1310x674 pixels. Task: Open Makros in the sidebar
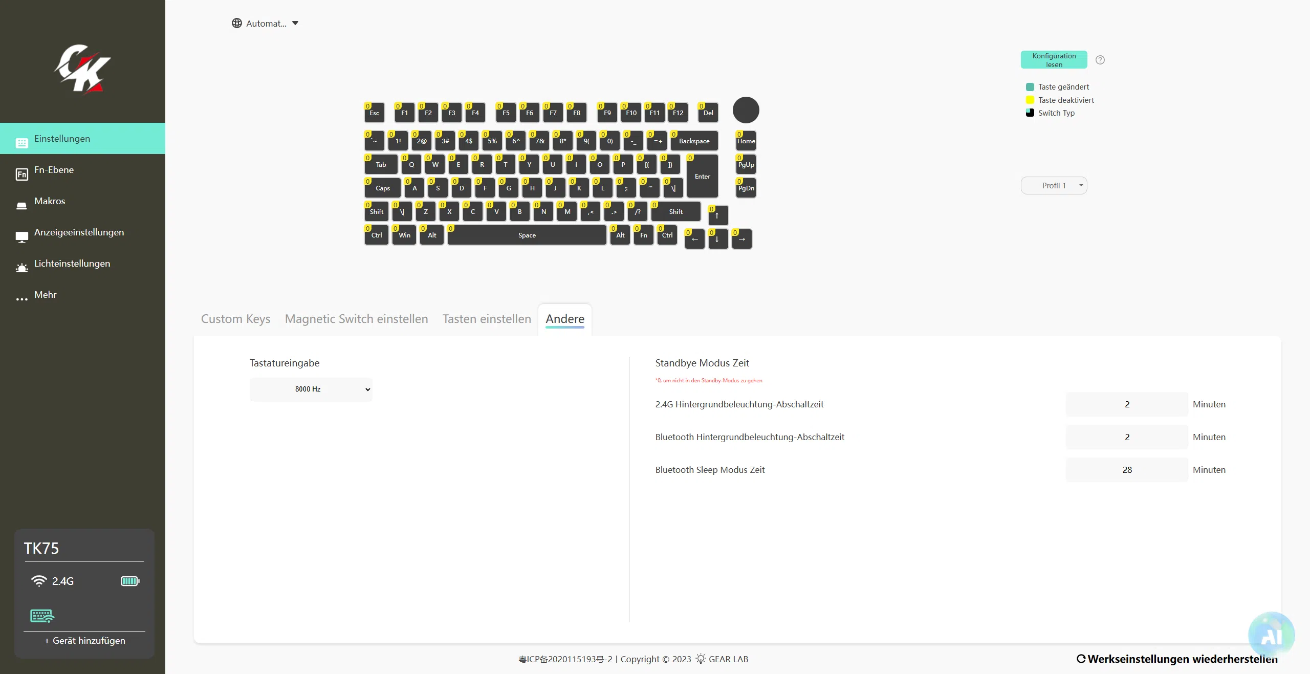pyautogui.click(x=49, y=201)
